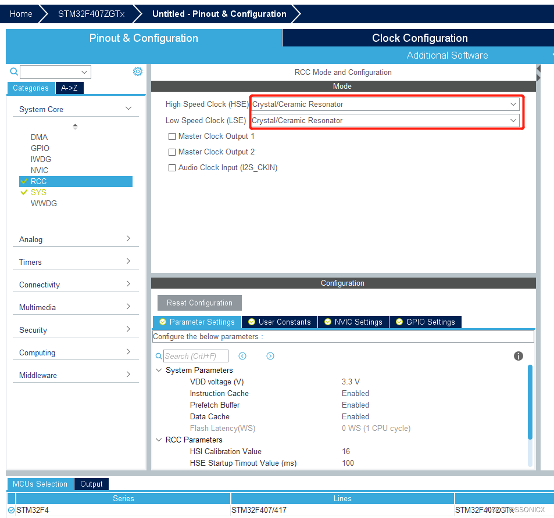This screenshot has height=518, width=554.
Task: Click the parameter search magnifier icon
Action: coord(159,356)
